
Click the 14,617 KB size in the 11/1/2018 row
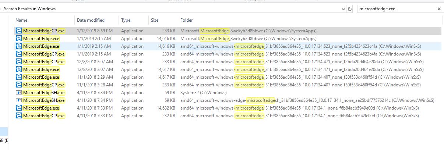click(x=166, y=77)
